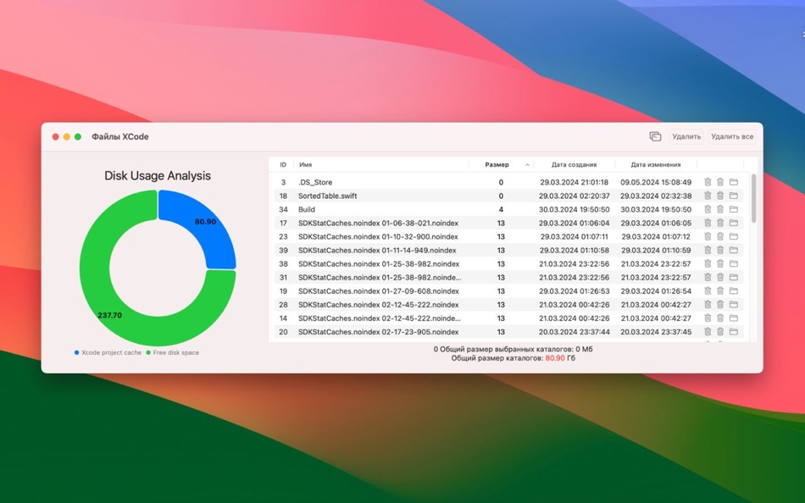Select SDKStatCaches.noindex 01-11-14-949.noindex

[x=377, y=250]
